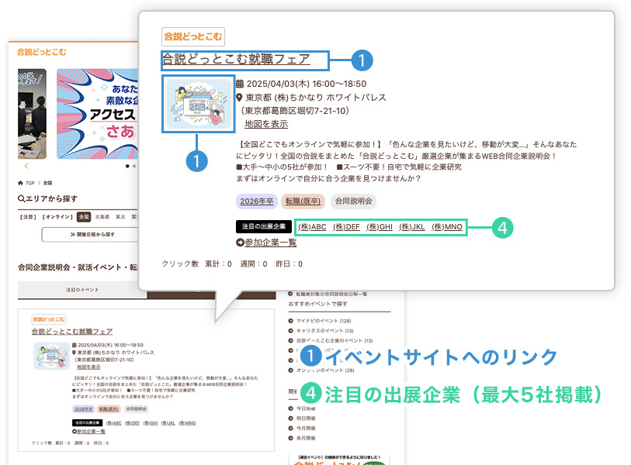The height and width of the screenshot is (465, 631).
Task: Click the previous arrow on the banner carousel
Action: coord(26,166)
